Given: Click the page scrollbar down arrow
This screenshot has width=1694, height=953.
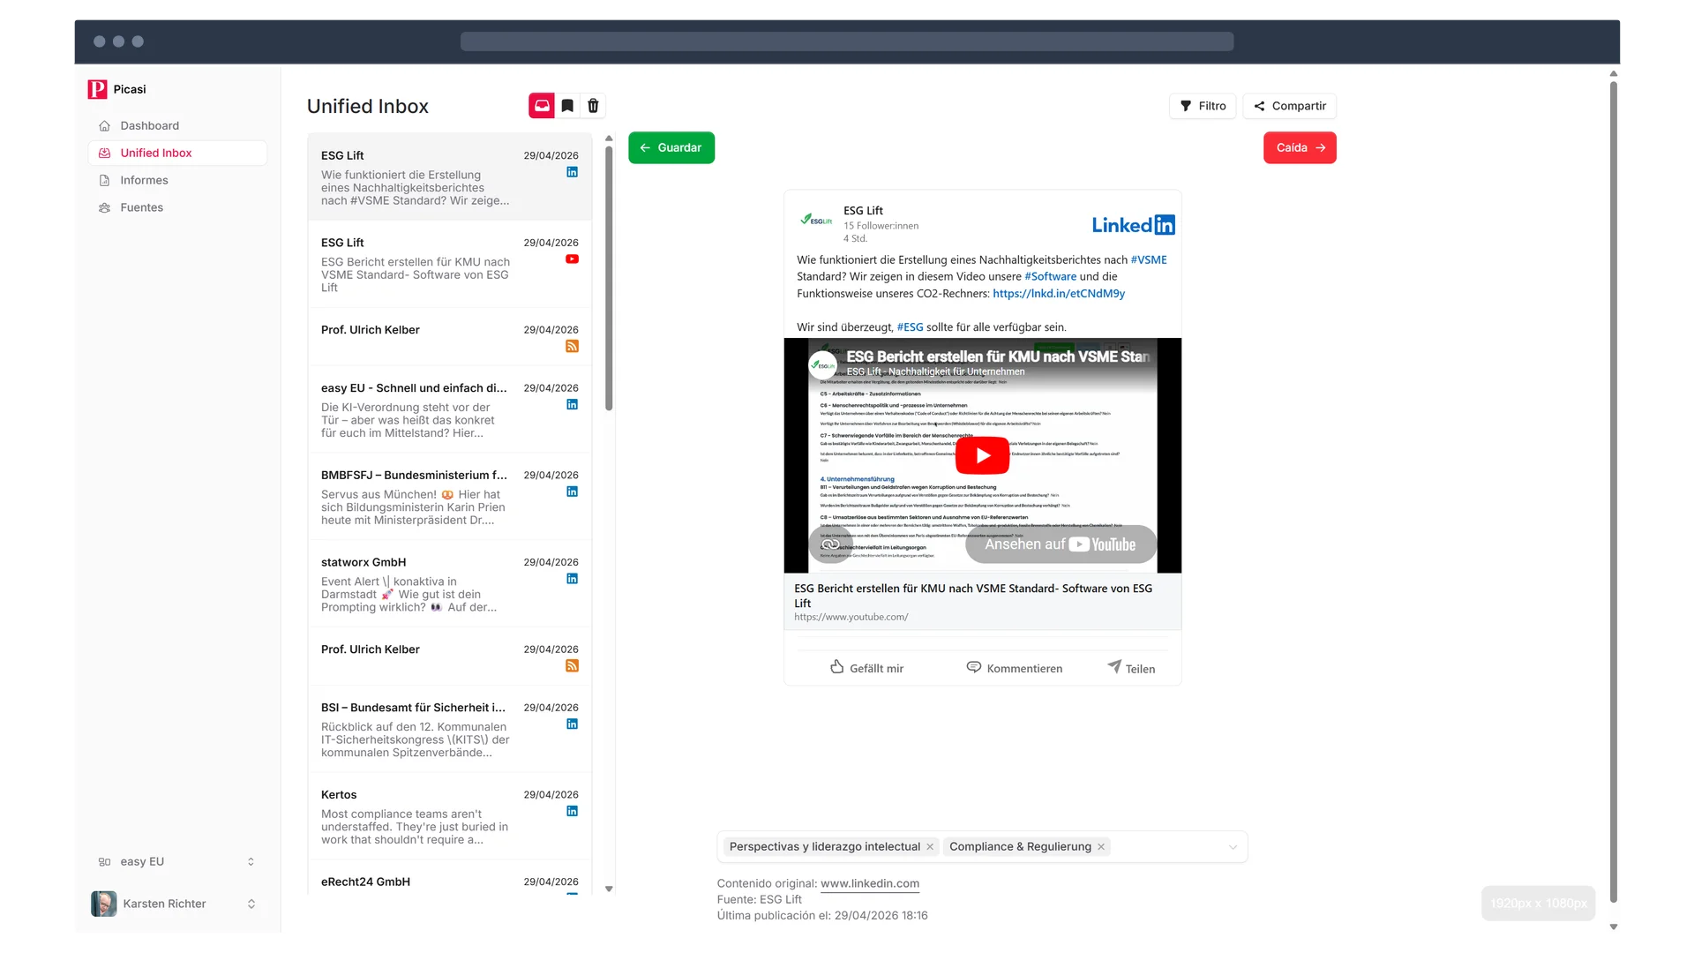Looking at the screenshot, I should click(1614, 927).
